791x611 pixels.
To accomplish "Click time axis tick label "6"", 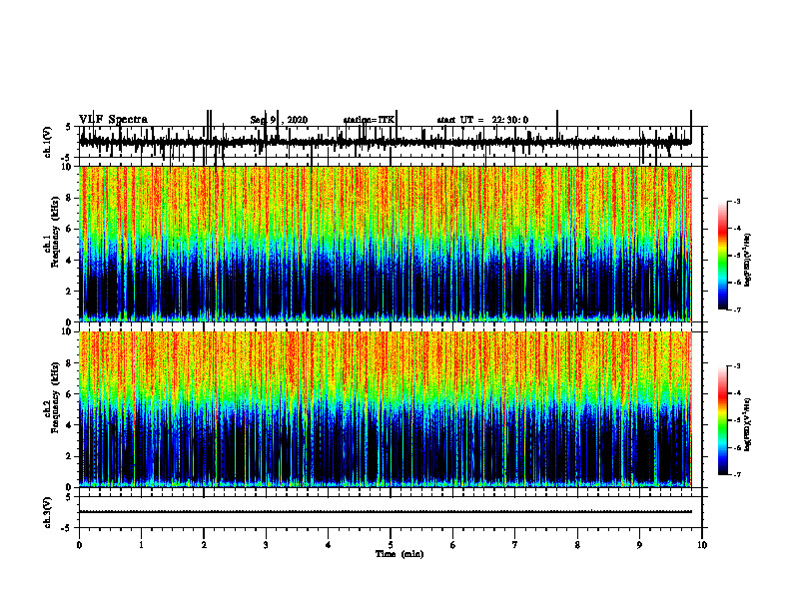I will pos(453,545).
